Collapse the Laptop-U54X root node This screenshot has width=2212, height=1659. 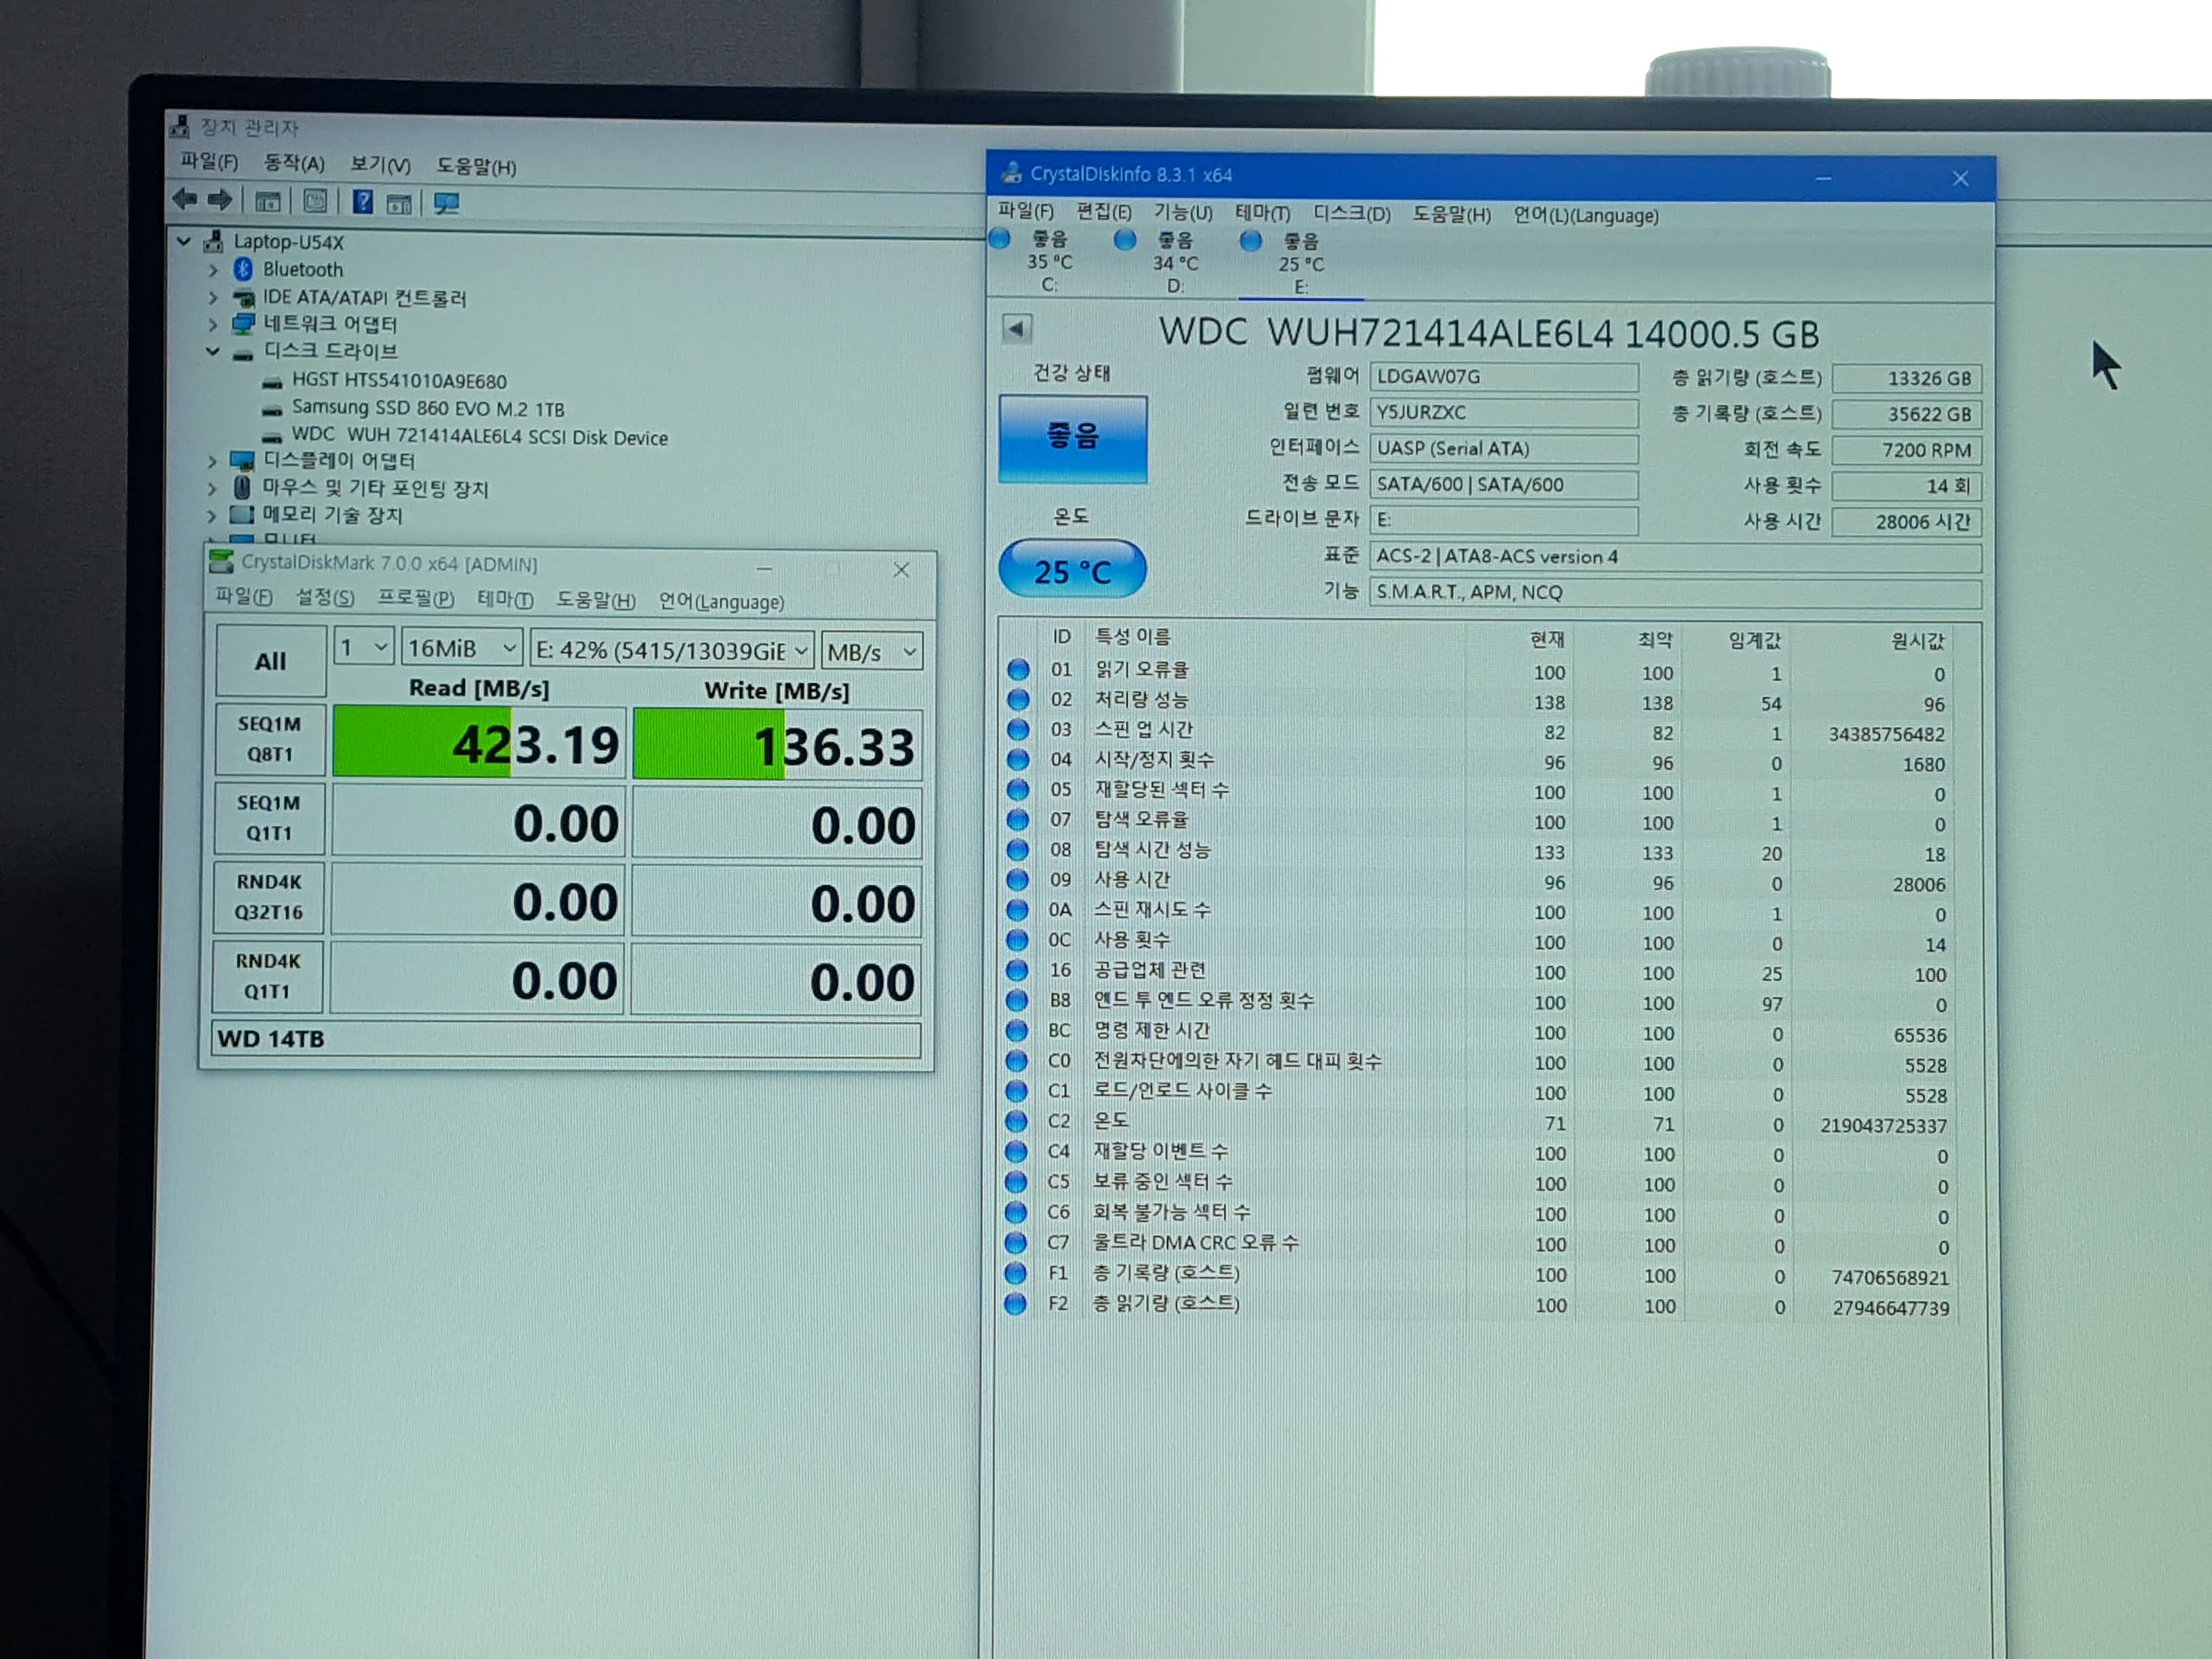184,241
